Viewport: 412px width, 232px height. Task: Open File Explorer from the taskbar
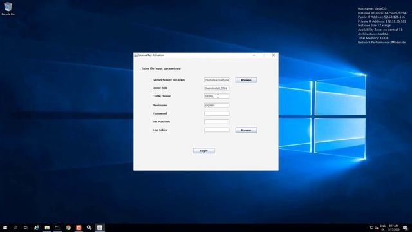pyautogui.click(x=47, y=227)
